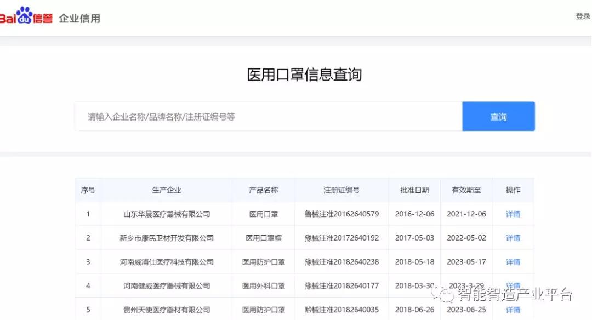592x320 pixels.
Task: Click the 批准日期 column header
Action: (414, 190)
